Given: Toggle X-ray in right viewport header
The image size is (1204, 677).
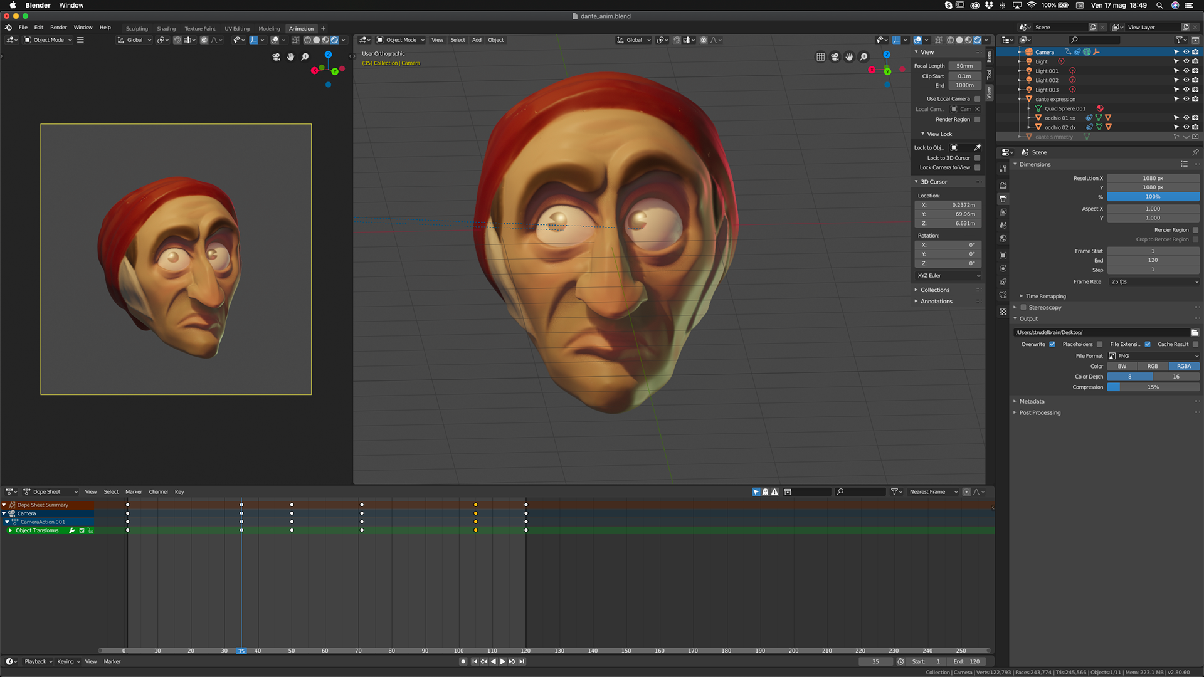Looking at the screenshot, I should click(939, 40).
